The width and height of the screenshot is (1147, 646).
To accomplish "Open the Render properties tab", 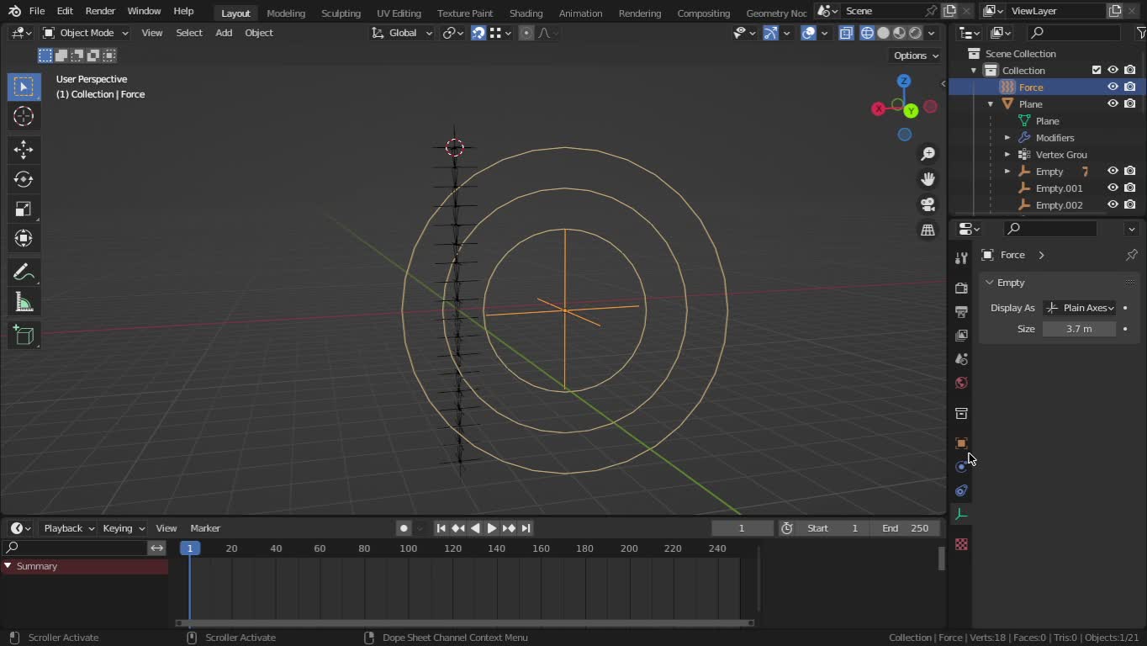I will [x=961, y=288].
